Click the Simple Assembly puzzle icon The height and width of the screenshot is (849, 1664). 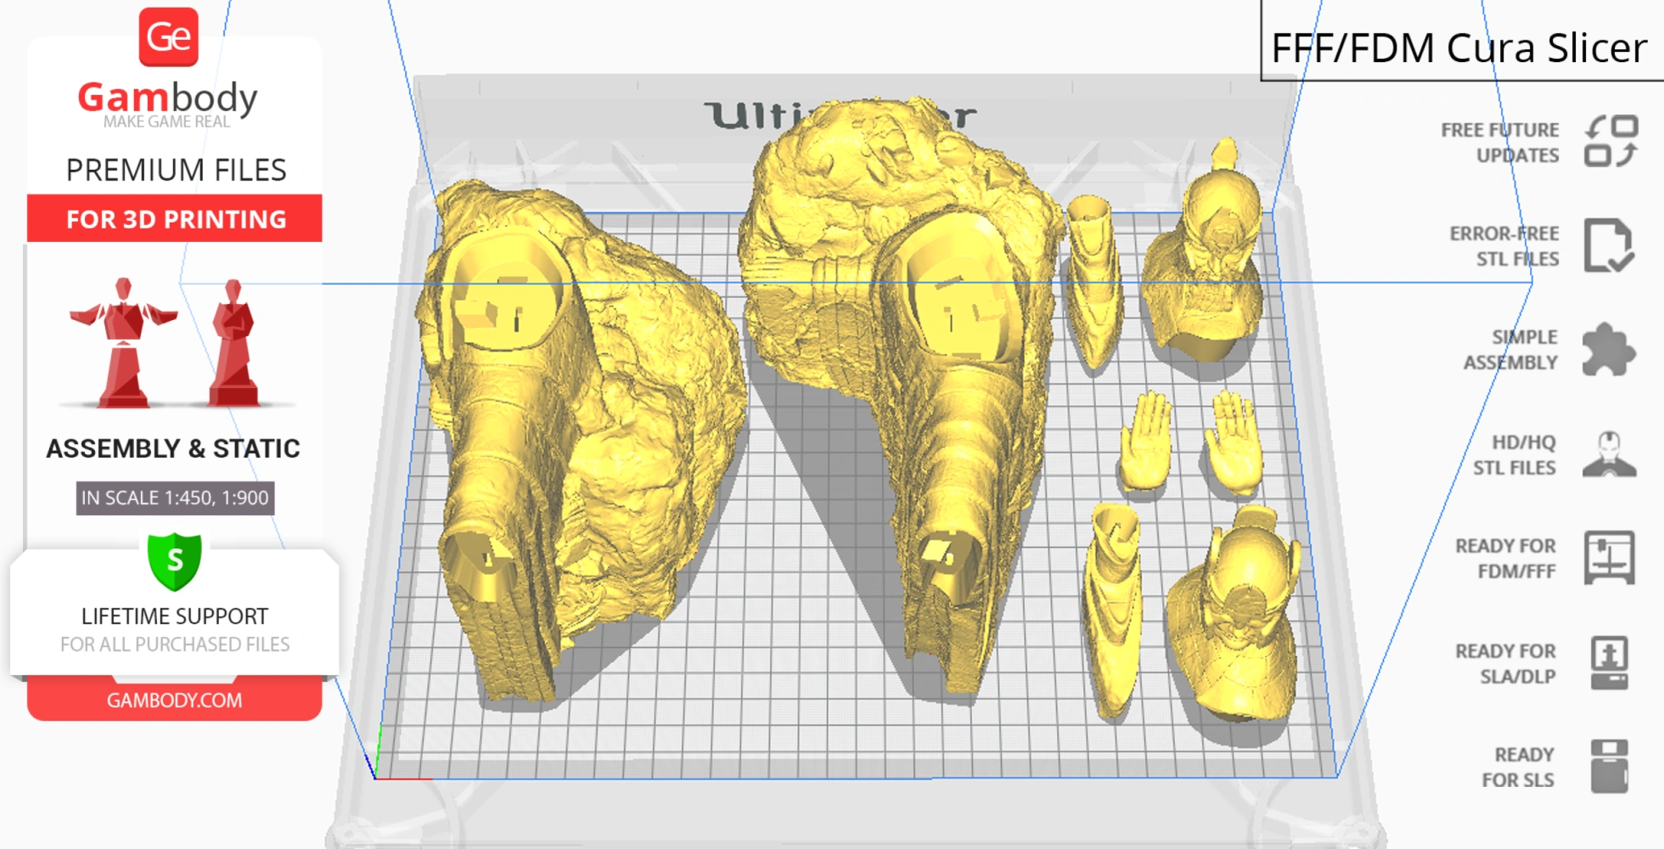coord(1610,348)
